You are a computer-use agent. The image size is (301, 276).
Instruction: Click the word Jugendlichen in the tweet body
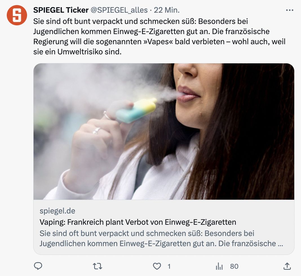tap(56, 32)
